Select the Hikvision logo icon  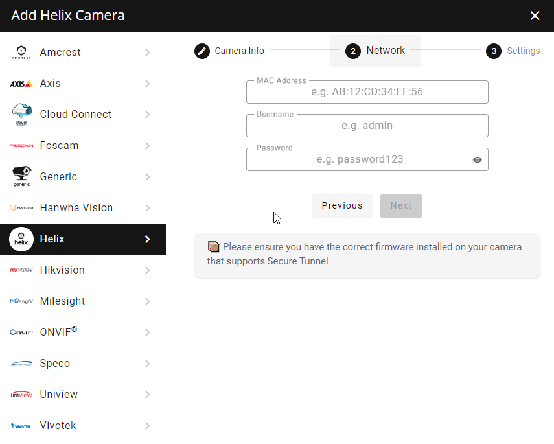pyautogui.click(x=21, y=270)
